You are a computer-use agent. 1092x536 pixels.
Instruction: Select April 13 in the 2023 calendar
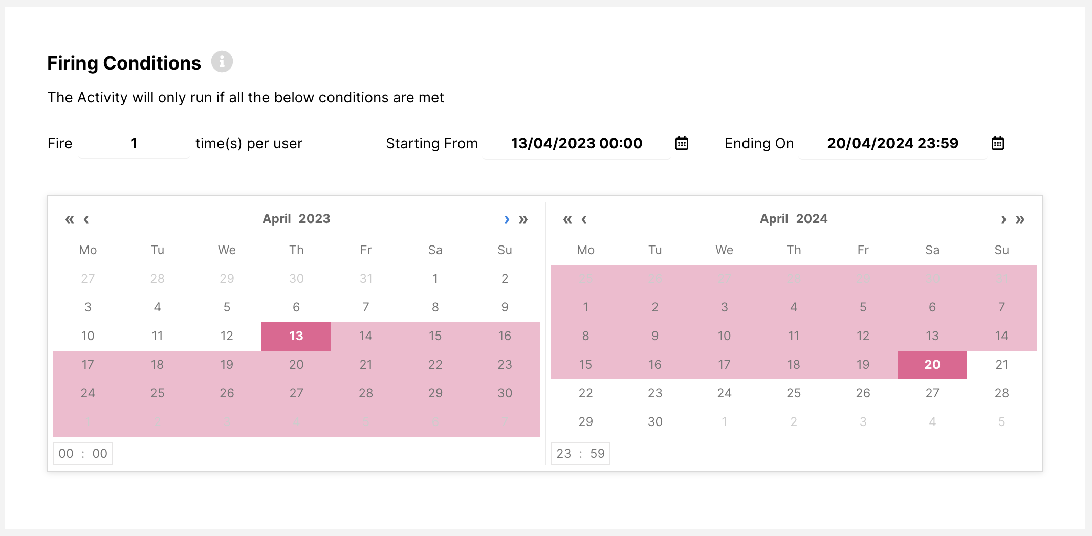[296, 336]
